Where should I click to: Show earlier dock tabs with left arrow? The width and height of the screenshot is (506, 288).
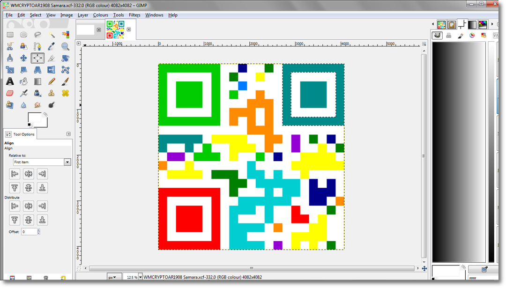pos(433,24)
